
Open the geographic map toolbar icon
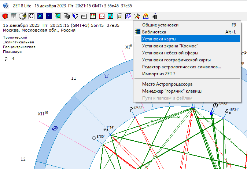pyautogui.click(x=58, y=16)
